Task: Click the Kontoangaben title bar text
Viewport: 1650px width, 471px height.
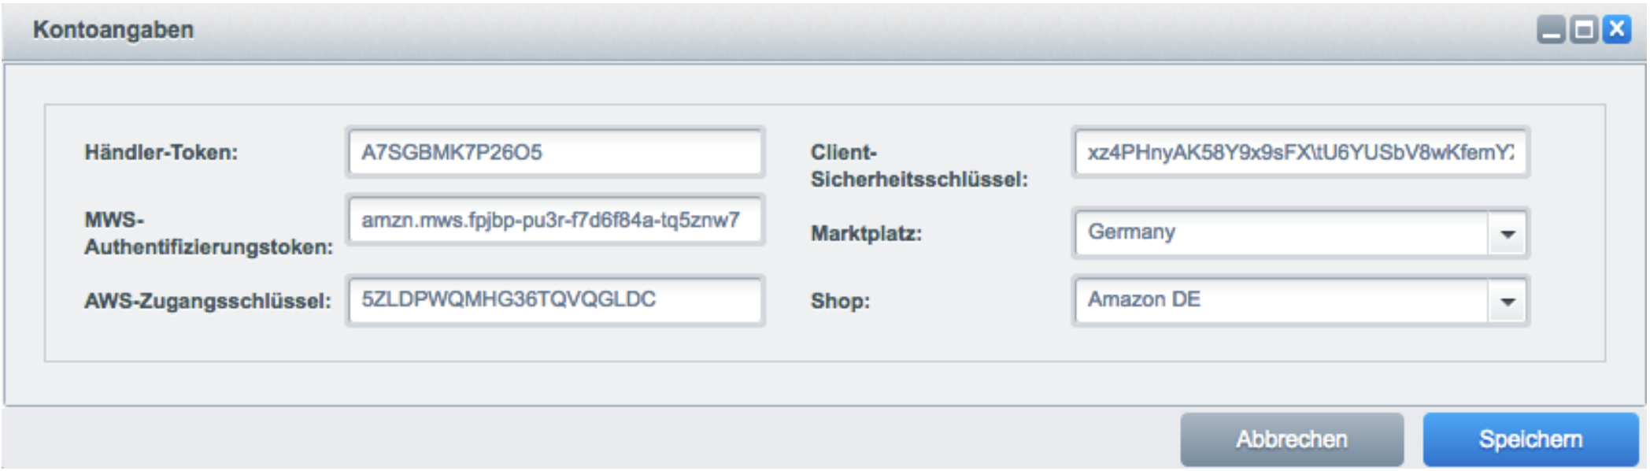Action: pos(113,30)
